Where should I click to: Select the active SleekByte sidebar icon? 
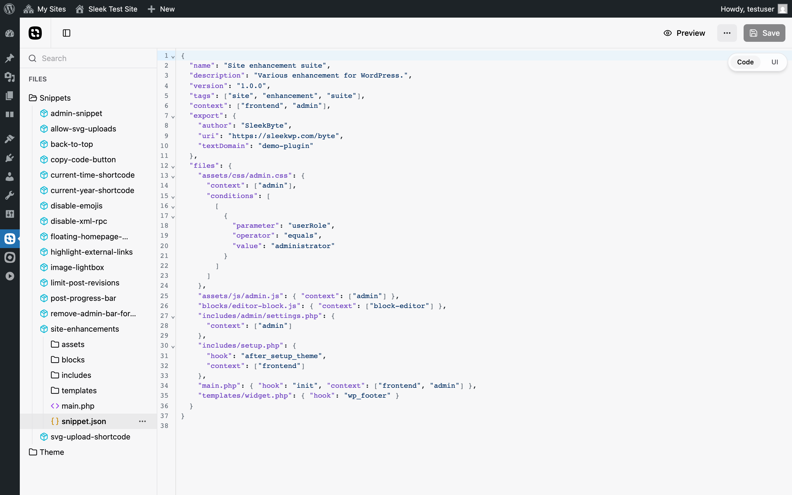[x=10, y=239]
